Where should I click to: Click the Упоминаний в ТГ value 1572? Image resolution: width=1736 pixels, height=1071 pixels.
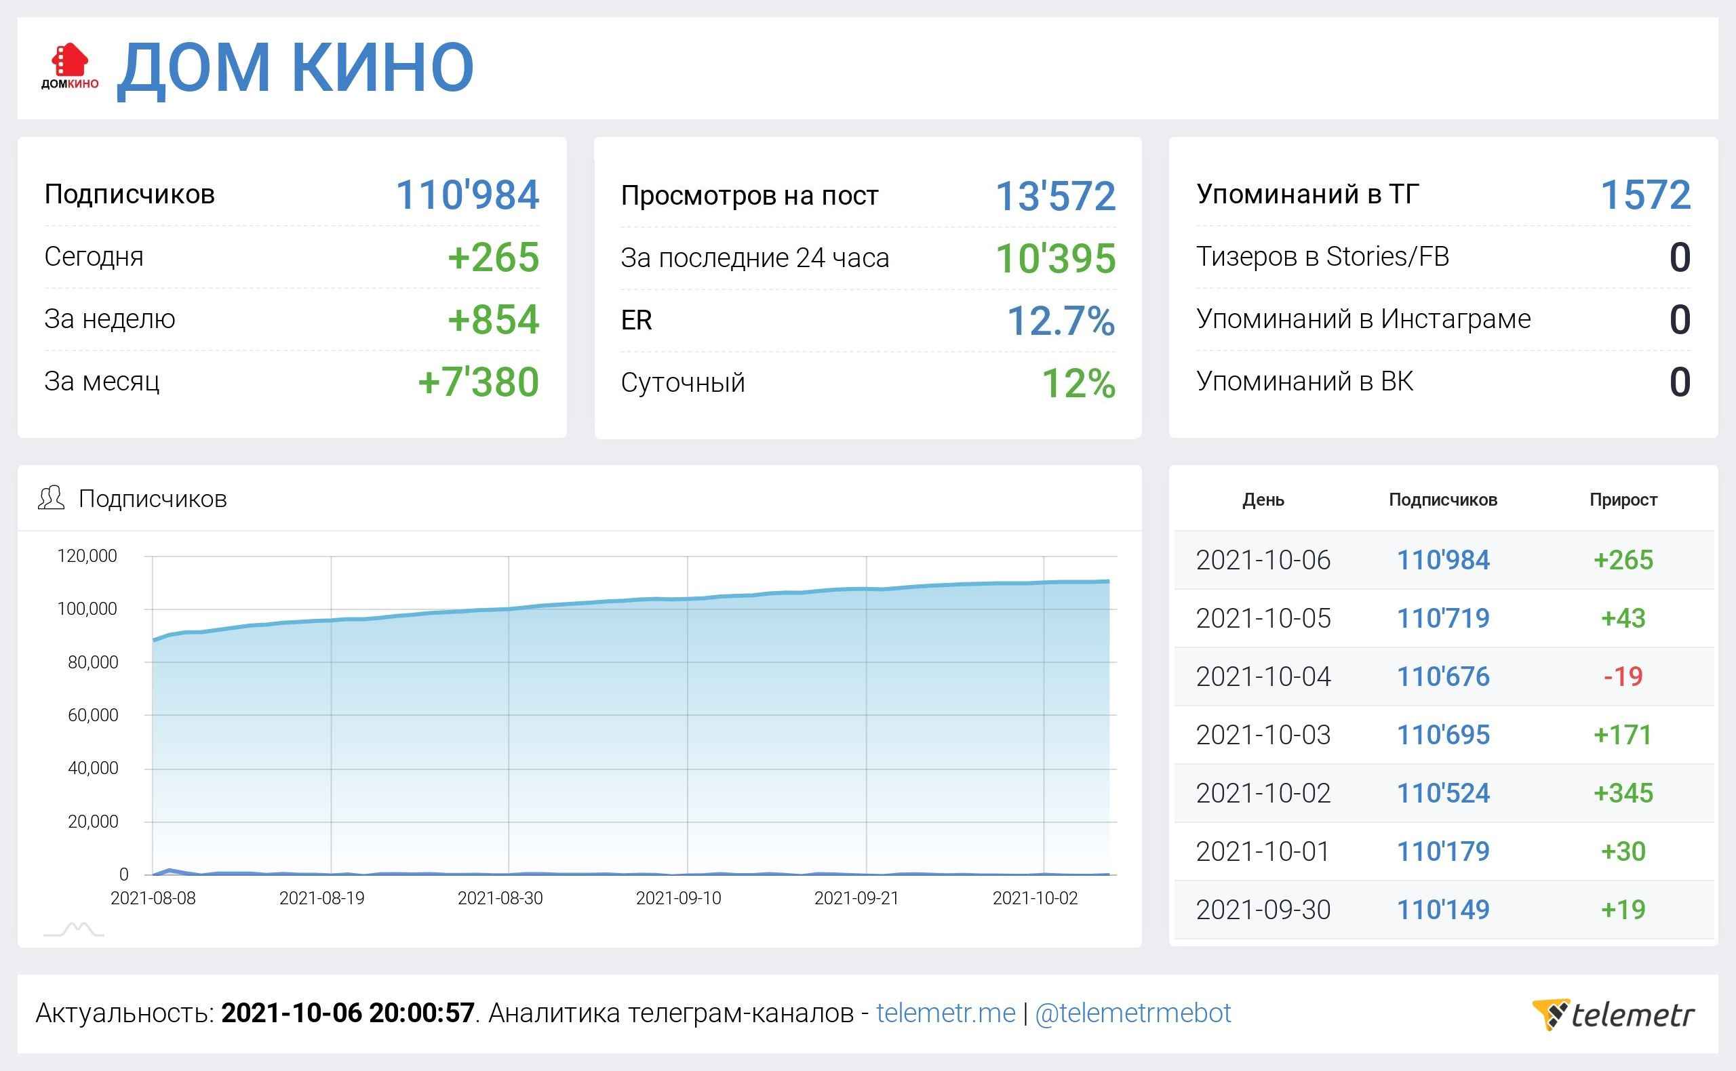pos(1645,195)
